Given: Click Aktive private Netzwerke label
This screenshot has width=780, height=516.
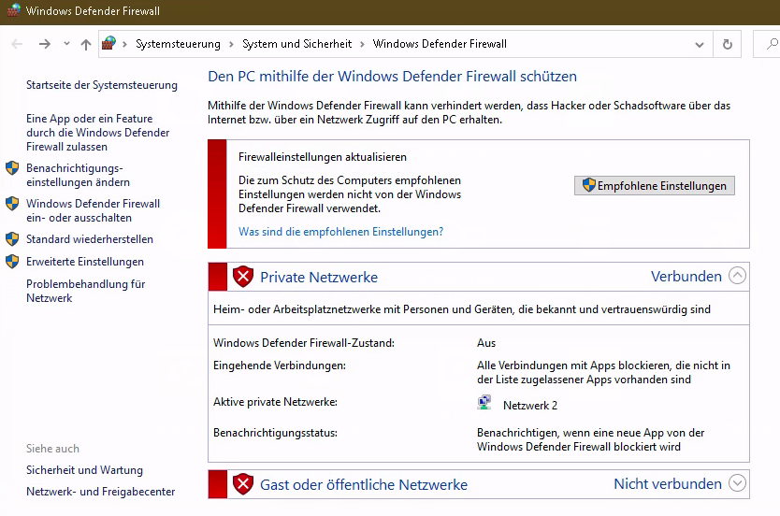Looking at the screenshot, I should (275, 402).
